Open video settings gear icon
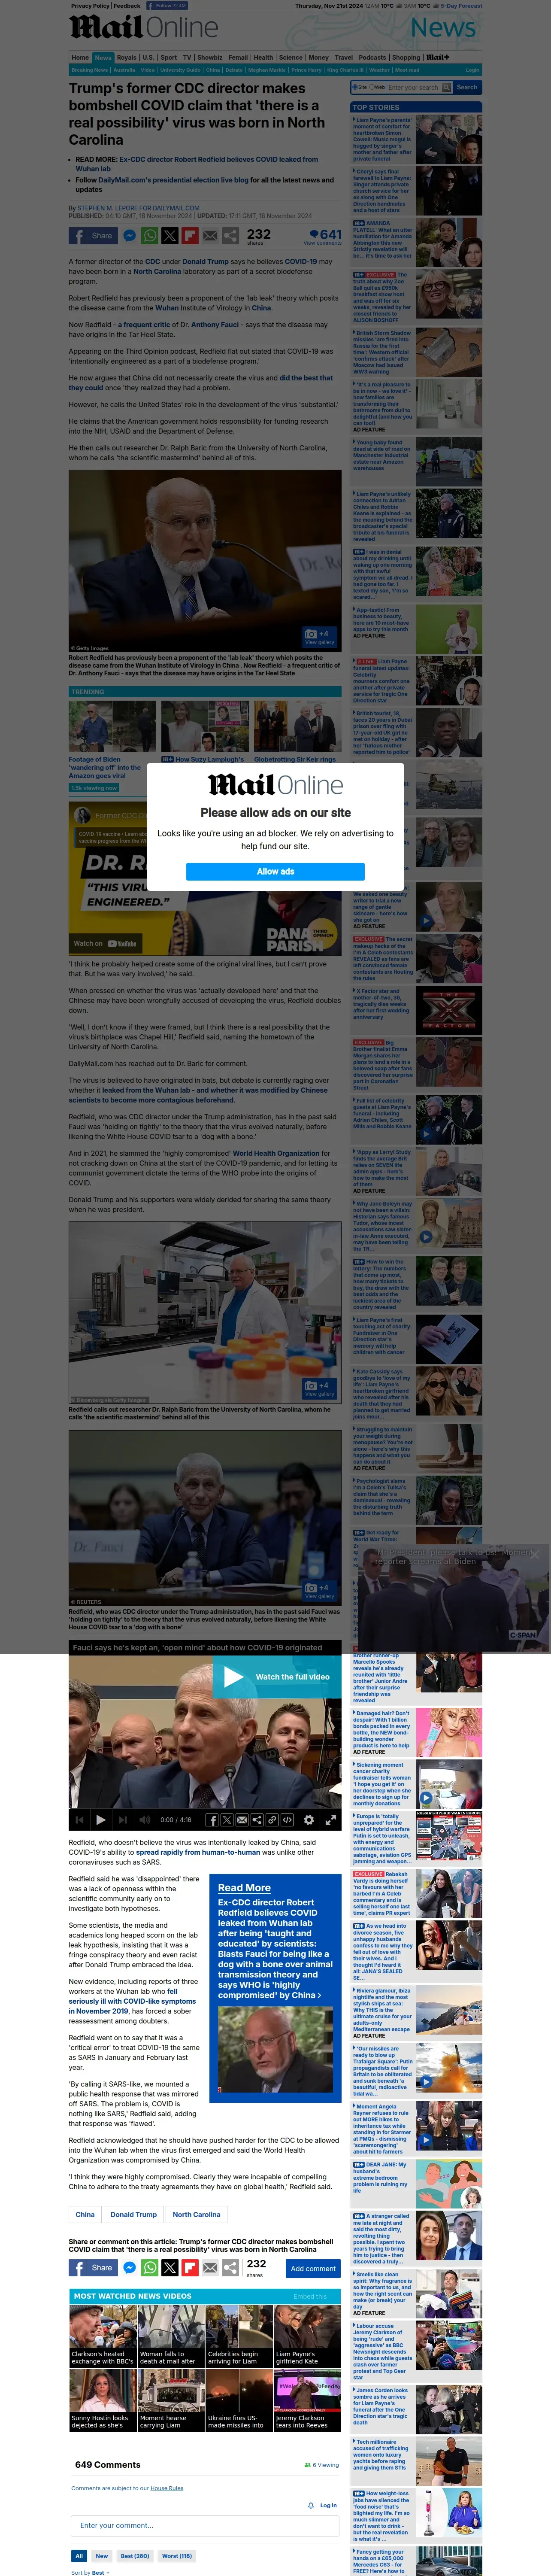Screen dimensions: 551x2576 308,1819
